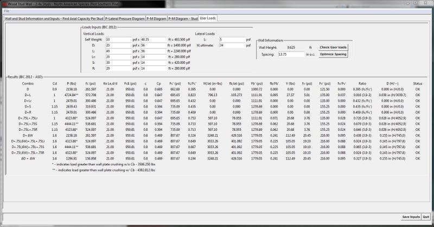Click the D+Lr combo row label
The height and width of the screenshot is (227, 434).
point(28,101)
